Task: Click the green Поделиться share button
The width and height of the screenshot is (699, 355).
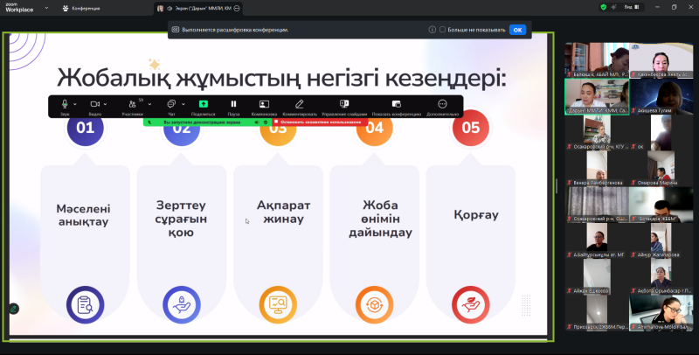Action: (203, 104)
